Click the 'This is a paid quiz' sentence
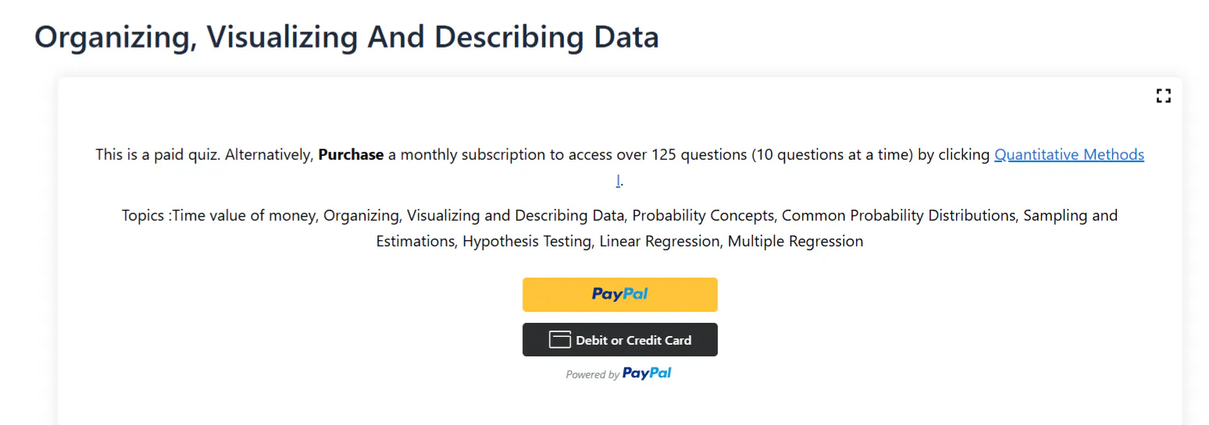This screenshot has width=1209, height=425. (x=158, y=154)
